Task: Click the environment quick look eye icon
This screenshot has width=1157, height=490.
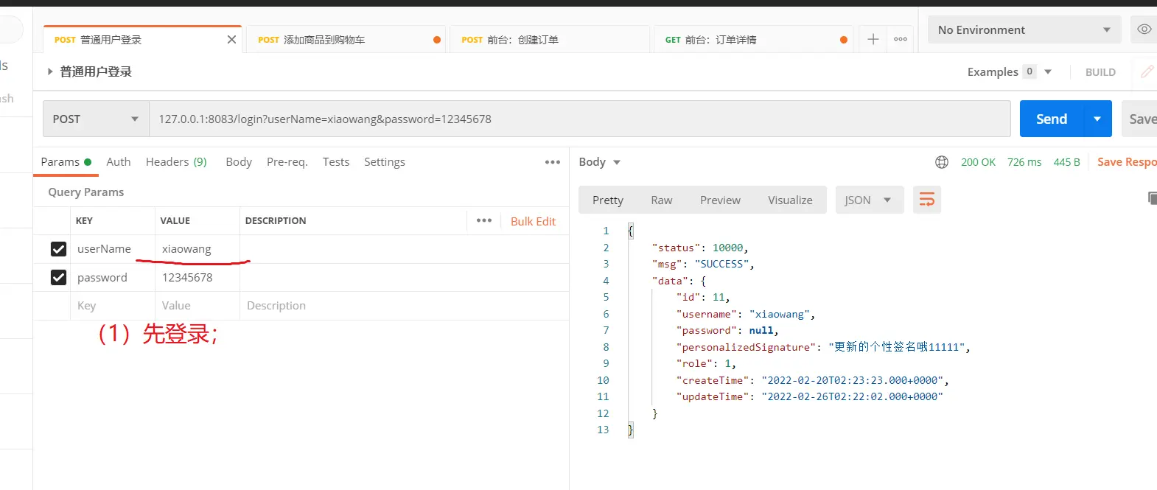Action: point(1144,29)
